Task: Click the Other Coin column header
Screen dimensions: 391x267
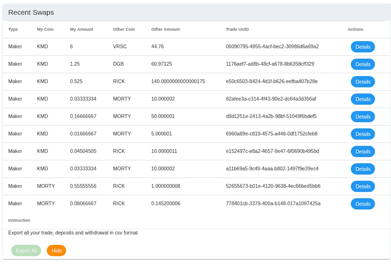Action: coord(124,29)
